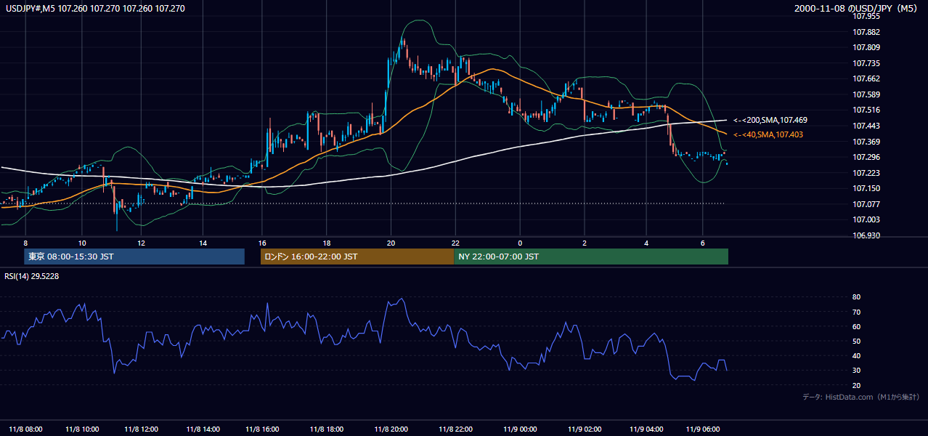928x436 pixels.
Task: Click the 11/8 10:00 bottom time label
Action: [x=83, y=429]
